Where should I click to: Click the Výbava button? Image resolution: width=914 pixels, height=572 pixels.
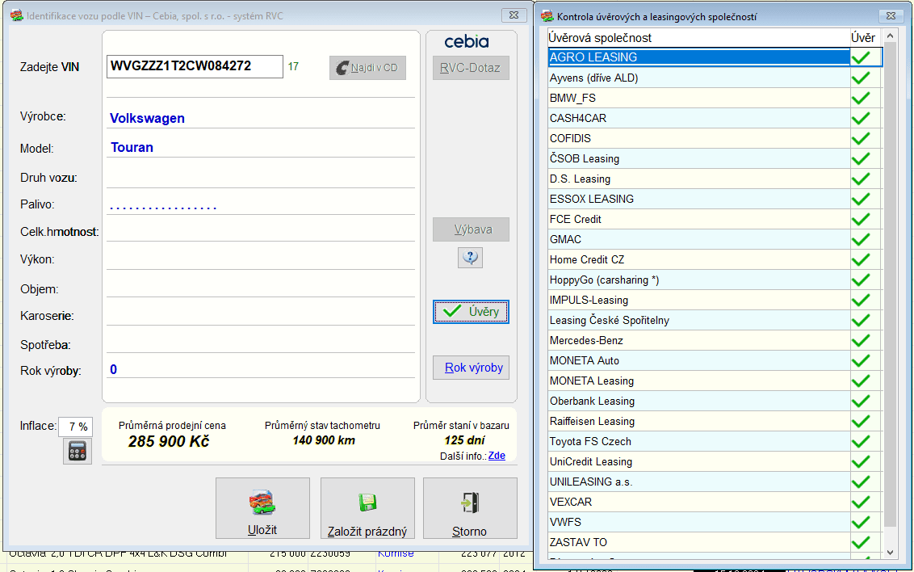[471, 229]
